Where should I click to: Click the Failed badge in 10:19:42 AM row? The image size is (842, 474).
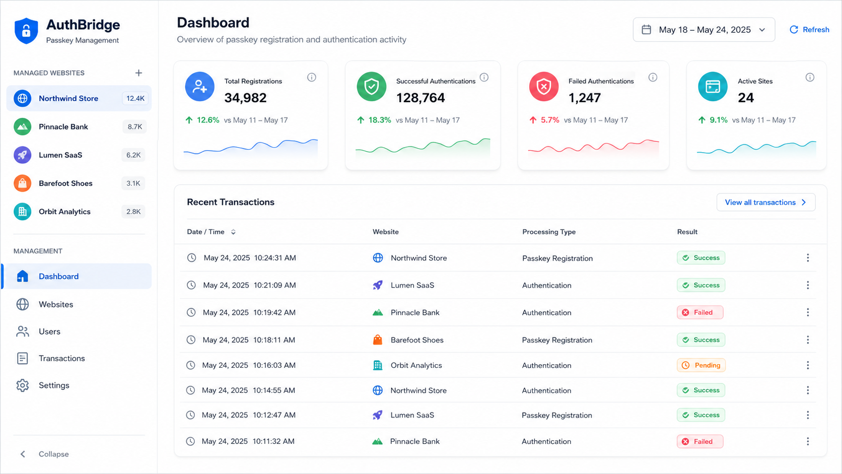pyautogui.click(x=700, y=312)
